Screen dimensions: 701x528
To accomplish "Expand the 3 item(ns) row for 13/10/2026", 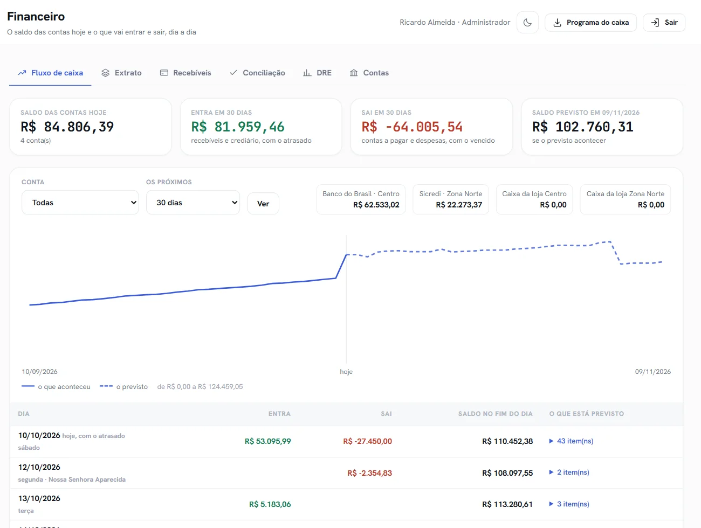I will tap(569, 504).
